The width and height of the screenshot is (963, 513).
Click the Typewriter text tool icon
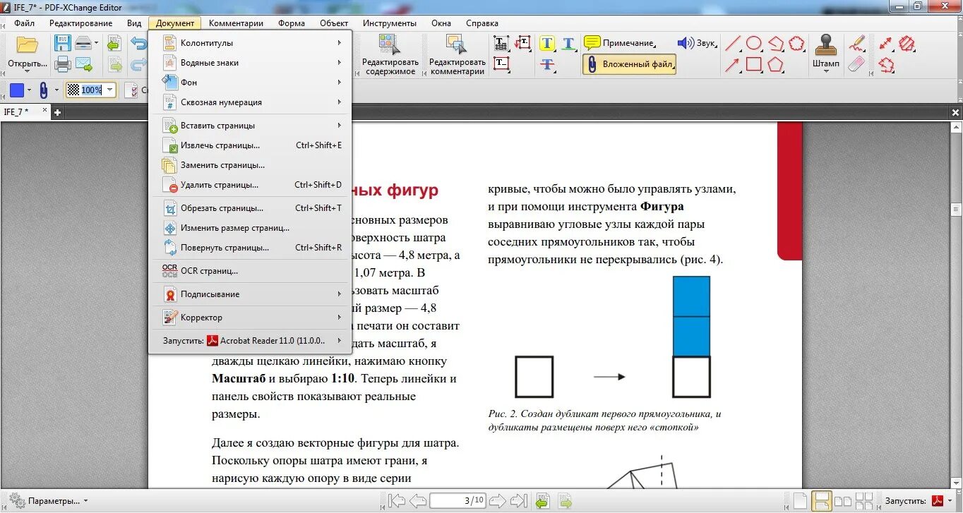[x=501, y=43]
